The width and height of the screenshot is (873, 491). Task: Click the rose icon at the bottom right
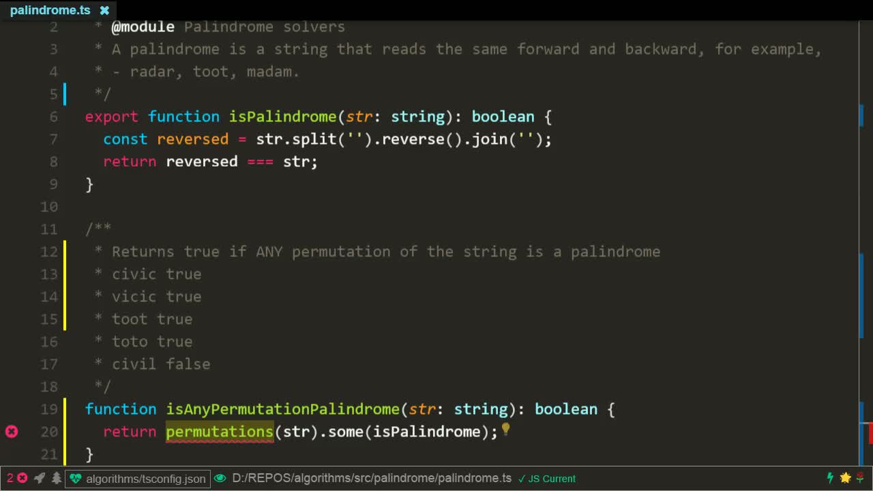pos(859,478)
